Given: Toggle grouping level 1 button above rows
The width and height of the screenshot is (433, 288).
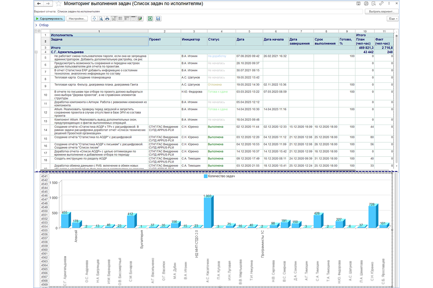Looking at the screenshot, I should [x=35, y=31].
